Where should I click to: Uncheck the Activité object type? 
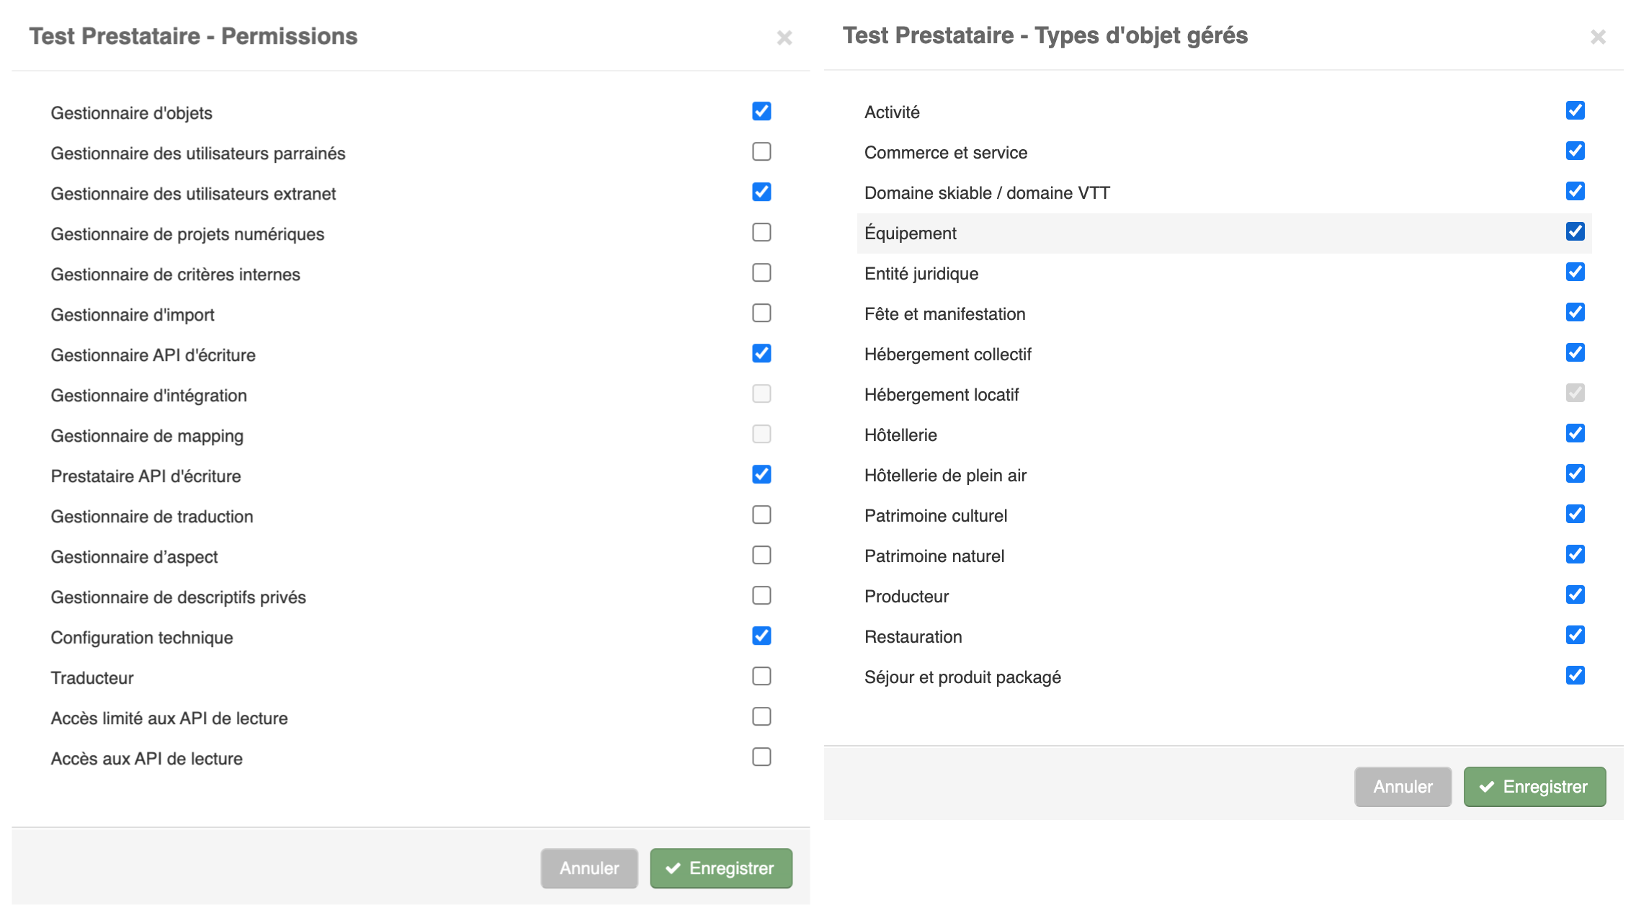tap(1575, 110)
